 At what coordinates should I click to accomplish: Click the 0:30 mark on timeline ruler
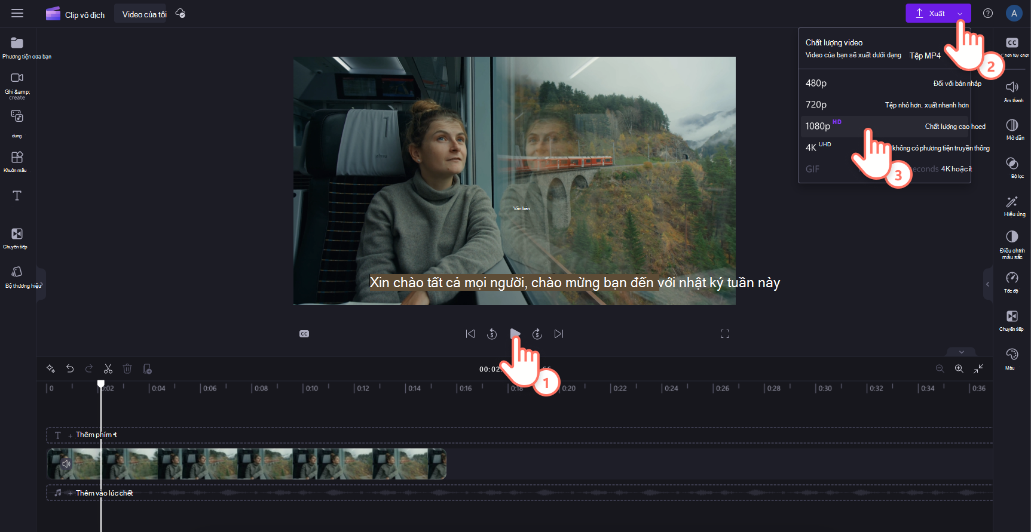[x=825, y=388]
